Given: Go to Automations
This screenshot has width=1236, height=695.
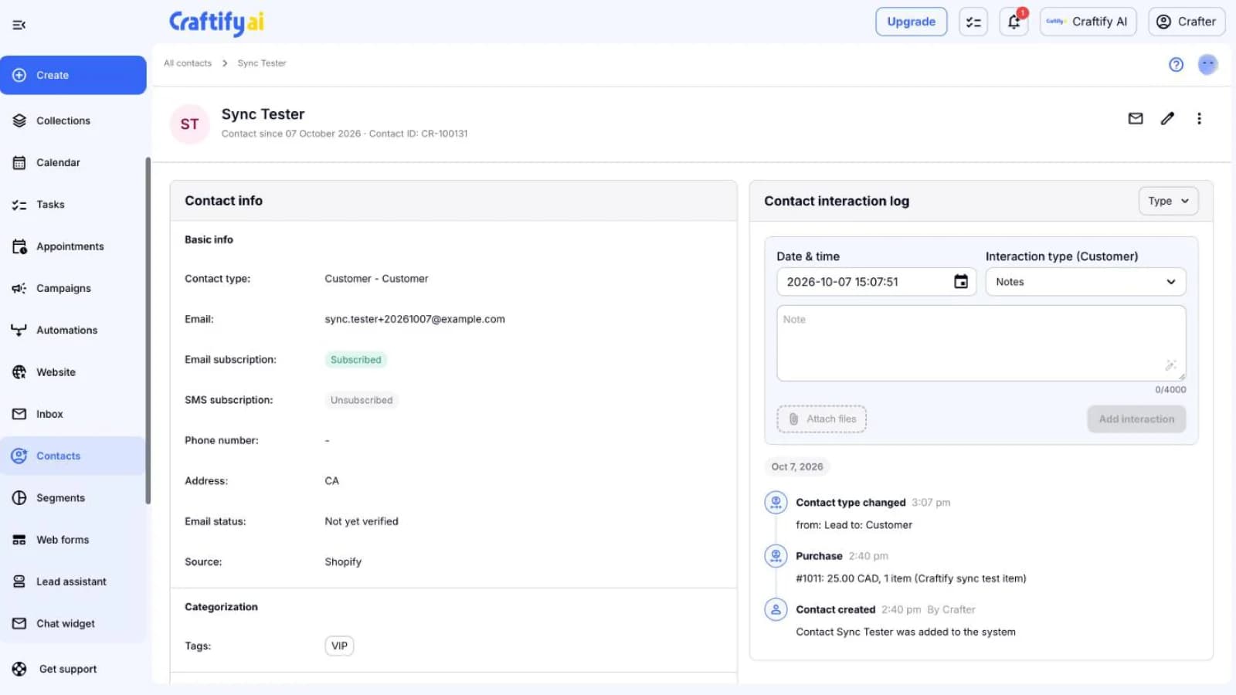Looking at the screenshot, I should [x=73, y=330].
